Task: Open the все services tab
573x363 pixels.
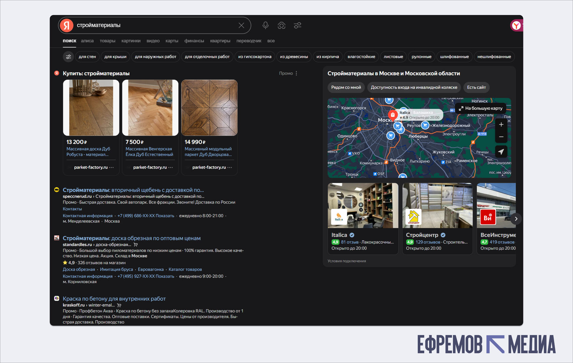Action: tap(271, 41)
